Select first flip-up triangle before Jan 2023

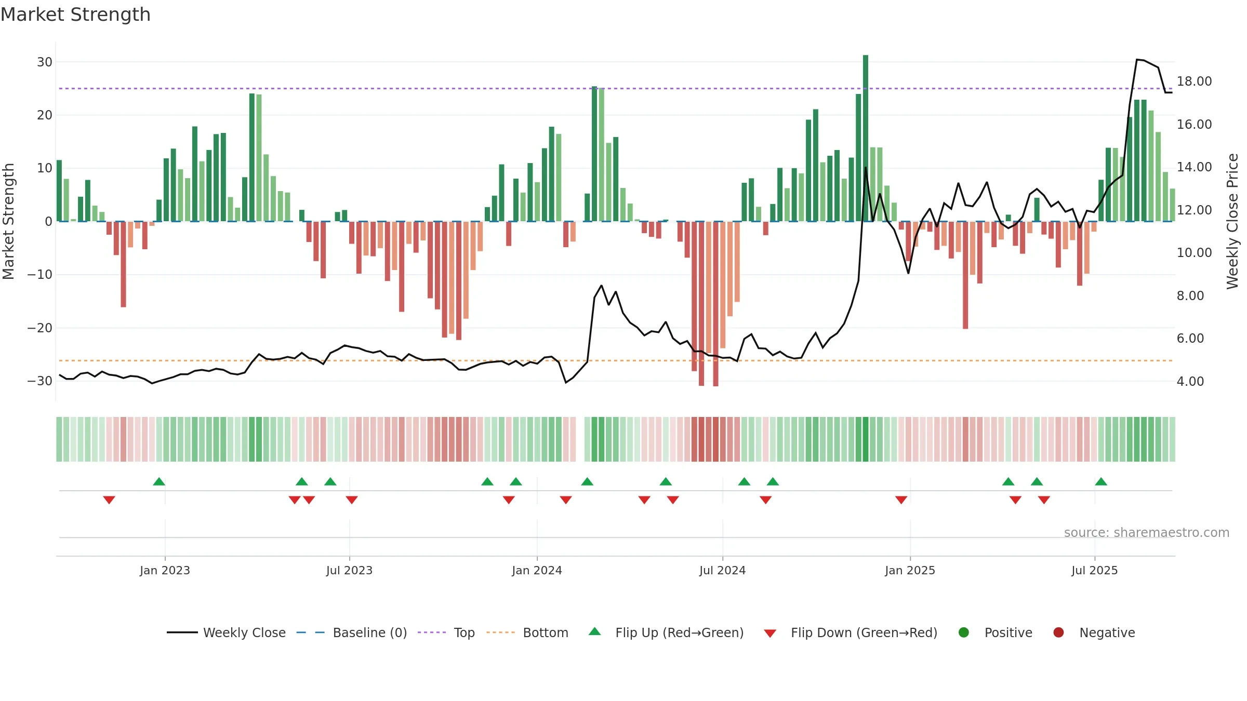coord(159,481)
